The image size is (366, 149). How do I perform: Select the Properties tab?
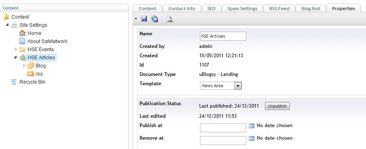point(344,9)
